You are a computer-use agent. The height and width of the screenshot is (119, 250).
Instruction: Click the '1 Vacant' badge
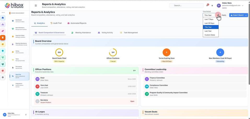(113, 61)
